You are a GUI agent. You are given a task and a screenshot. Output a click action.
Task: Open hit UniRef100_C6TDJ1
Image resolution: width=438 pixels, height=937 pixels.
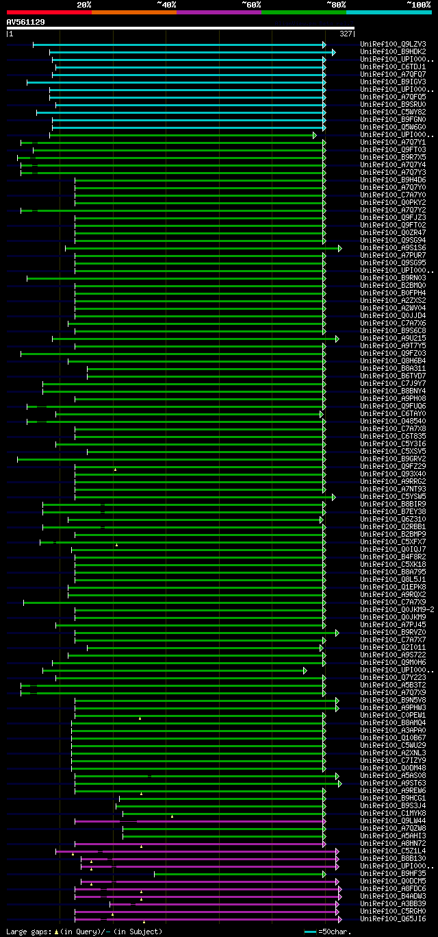tap(393, 67)
